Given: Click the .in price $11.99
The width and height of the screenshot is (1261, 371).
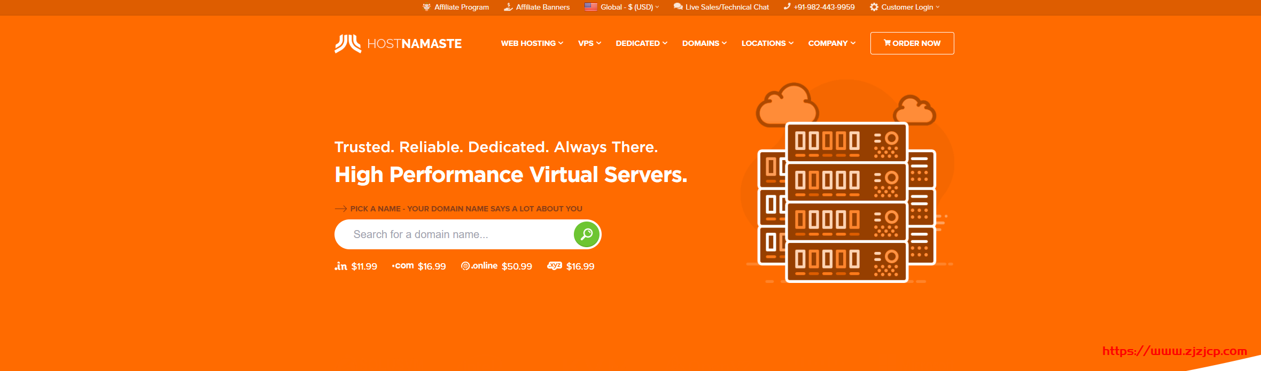Looking at the screenshot, I should pos(364,266).
